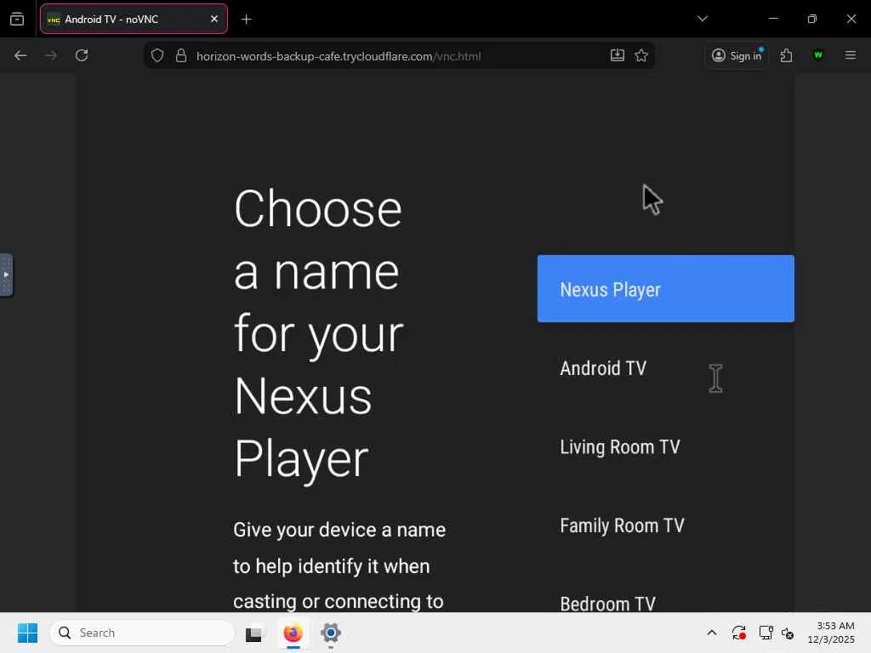Image resolution: width=871 pixels, height=653 pixels.
Task: Sign in to Firefox account
Action: (737, 55)
